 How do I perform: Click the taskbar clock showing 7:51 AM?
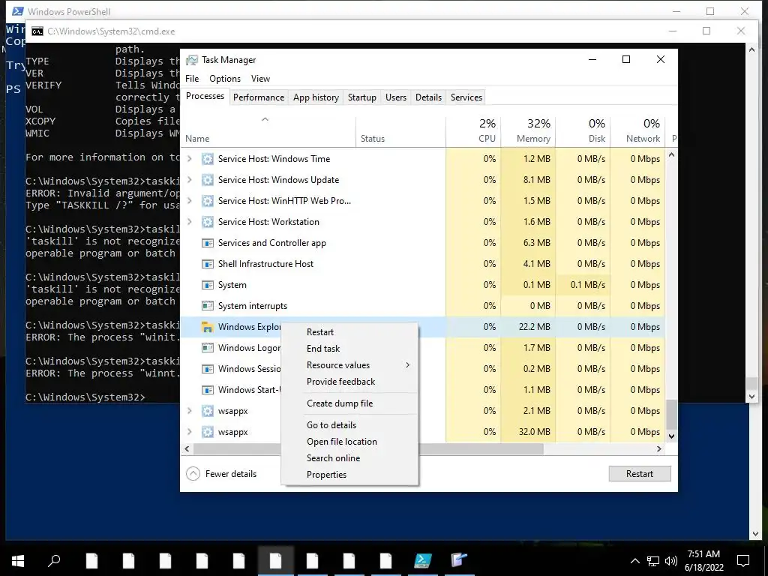click(x=703, y=561)
